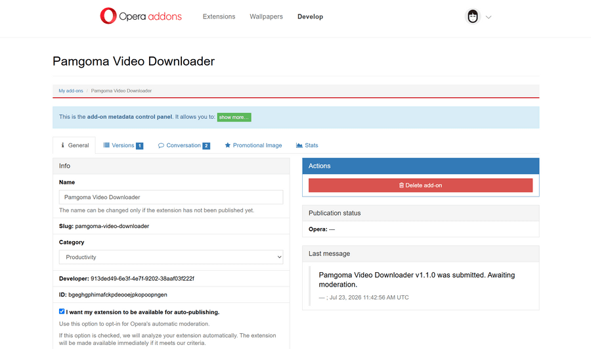
Task: Click the Conversation count badge
Action: [206, 146]
